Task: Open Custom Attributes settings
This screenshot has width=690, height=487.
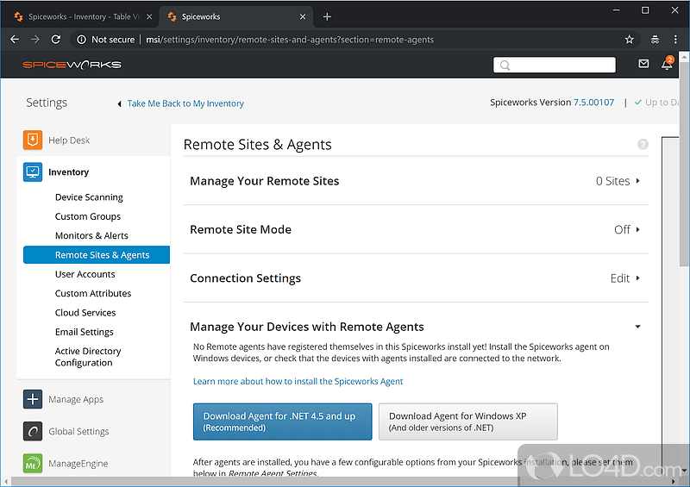Action: (93, 293)
